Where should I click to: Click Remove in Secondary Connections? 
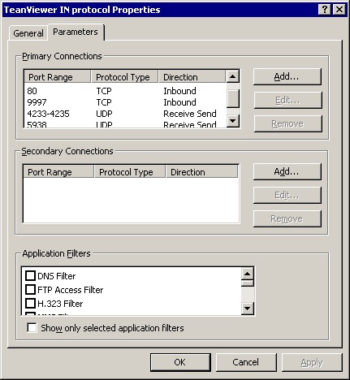tap(287, 218)
